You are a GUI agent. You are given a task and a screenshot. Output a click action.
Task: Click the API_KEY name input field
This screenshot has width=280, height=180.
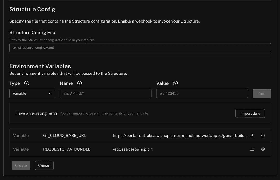(105, 93)
